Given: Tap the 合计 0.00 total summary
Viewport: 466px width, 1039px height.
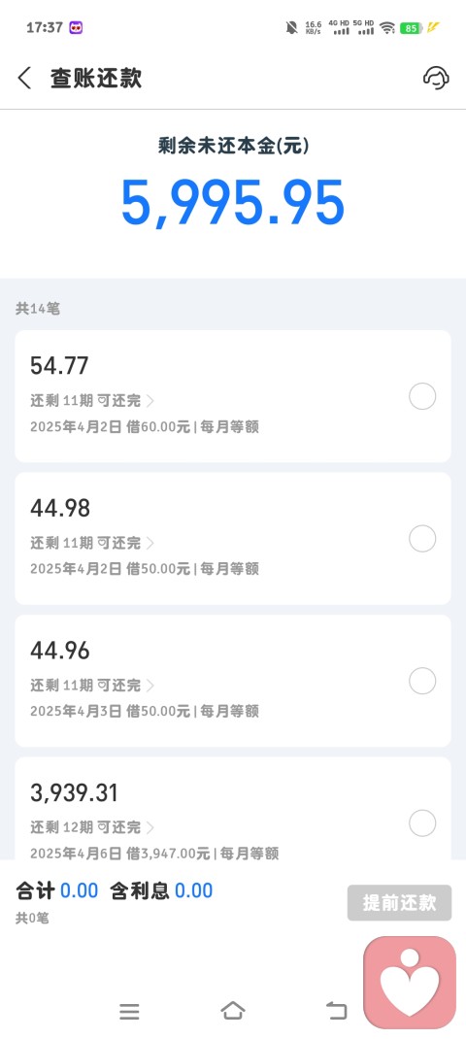Looking at the screenshot, I should [57, 890].
